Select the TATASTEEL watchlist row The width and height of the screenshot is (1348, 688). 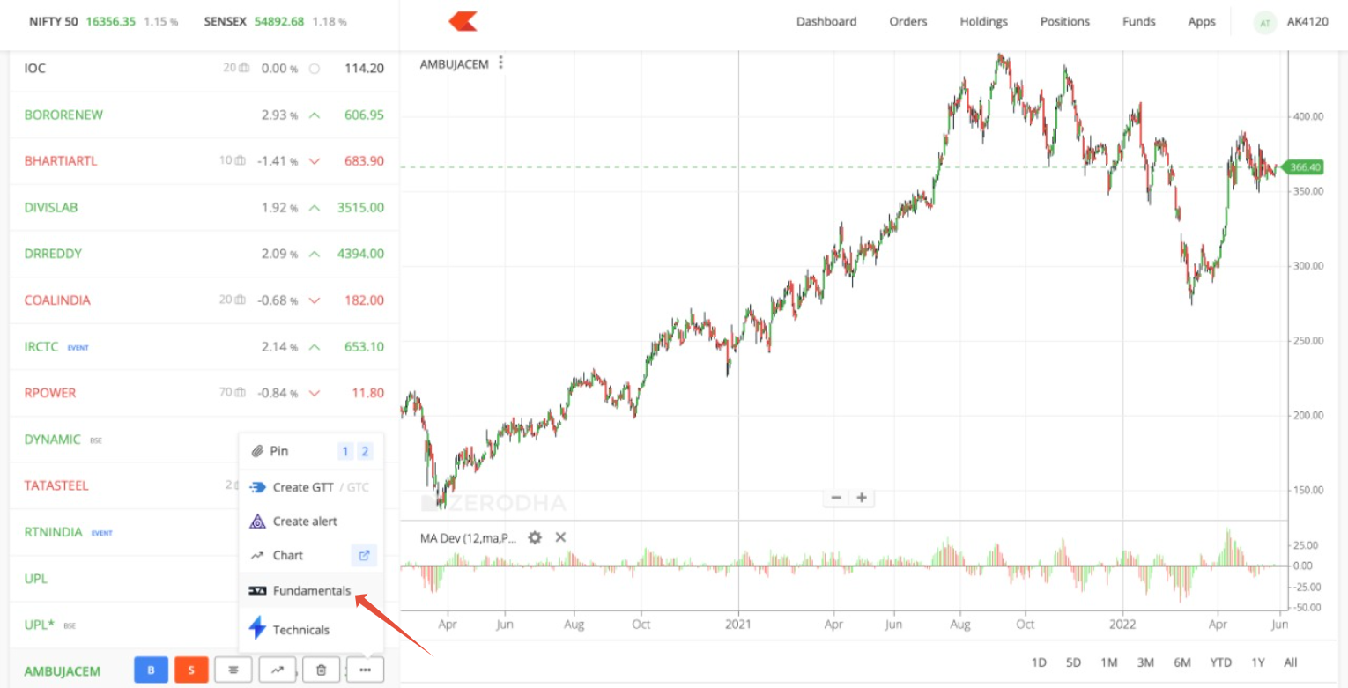pyautogui.click(x=204, y=485)
